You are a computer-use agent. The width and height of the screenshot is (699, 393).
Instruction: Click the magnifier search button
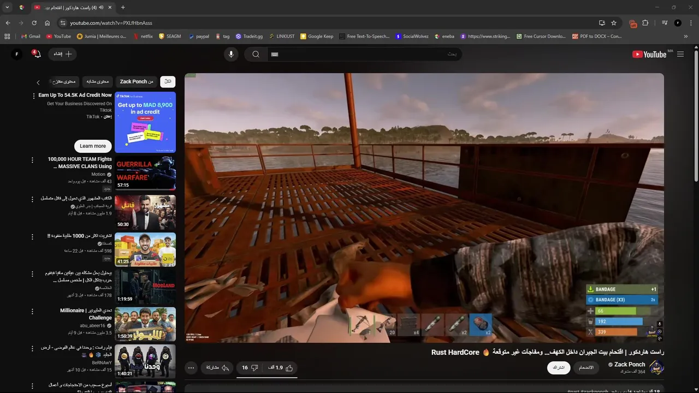256,54
